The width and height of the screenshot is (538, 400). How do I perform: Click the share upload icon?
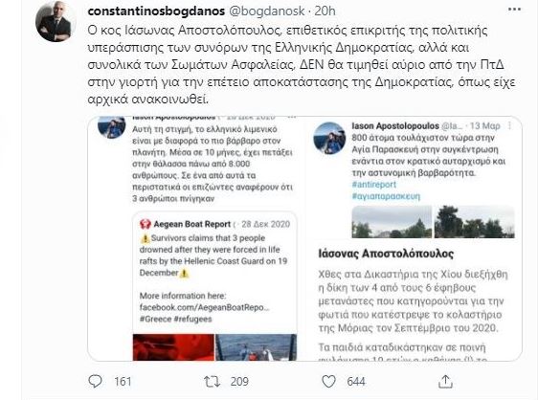(x=445, y=382)
